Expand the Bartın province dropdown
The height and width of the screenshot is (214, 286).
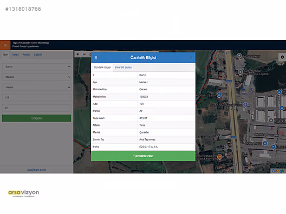[37, 67]
